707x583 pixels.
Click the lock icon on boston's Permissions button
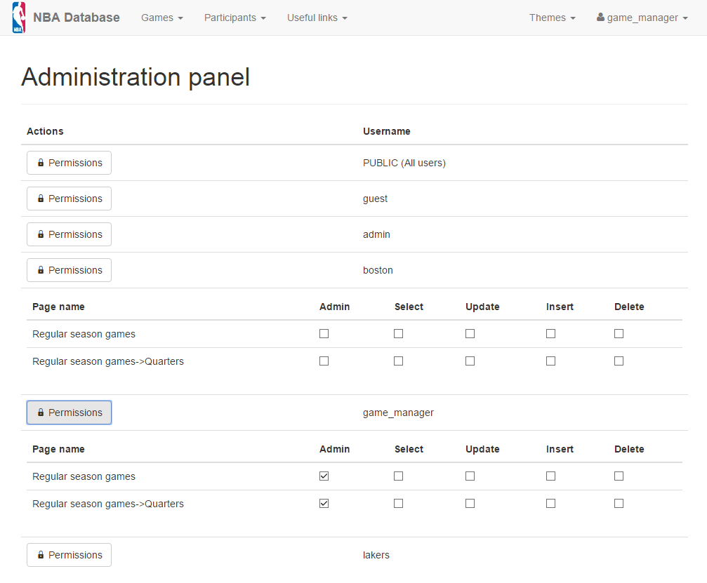42,270
